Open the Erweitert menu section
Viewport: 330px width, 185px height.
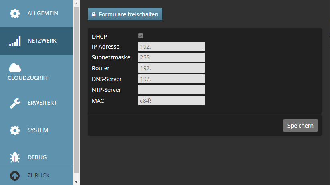tap(42, 103)
